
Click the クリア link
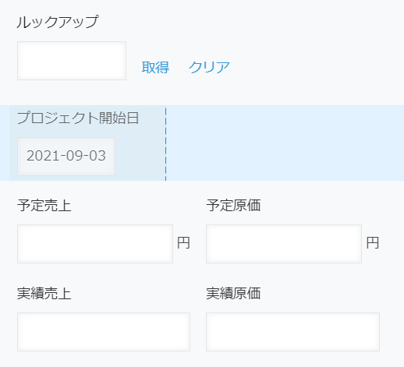pyautogui.click(x=209, y=67)
